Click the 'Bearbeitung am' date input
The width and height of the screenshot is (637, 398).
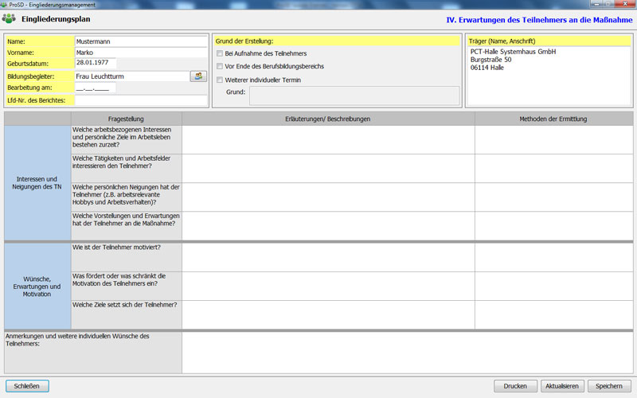point(95,88)
